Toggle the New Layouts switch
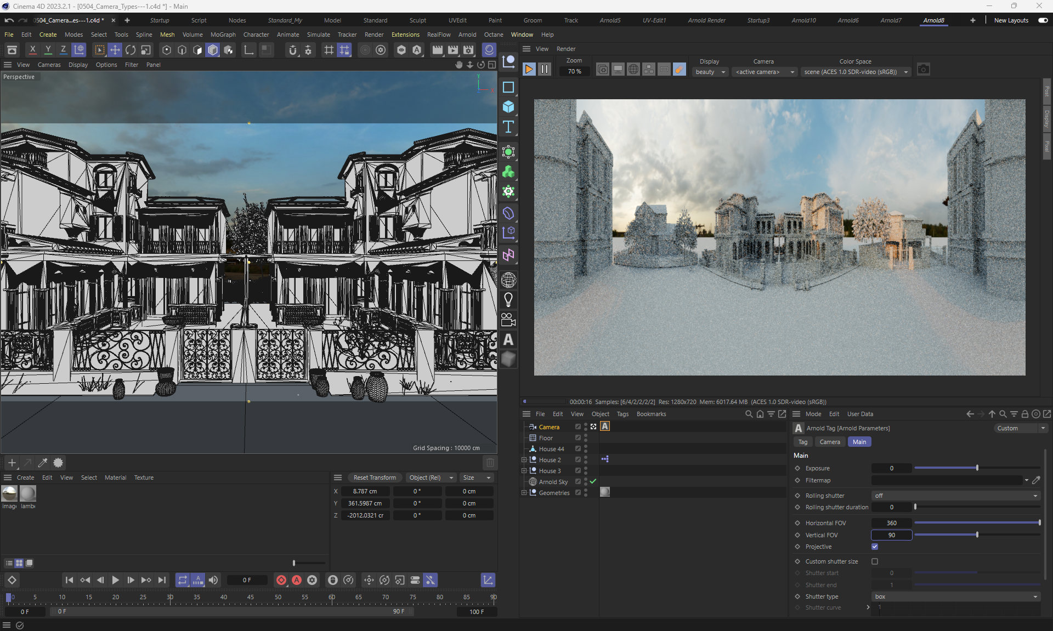The image size is (1053, 631). [1043, 20]
